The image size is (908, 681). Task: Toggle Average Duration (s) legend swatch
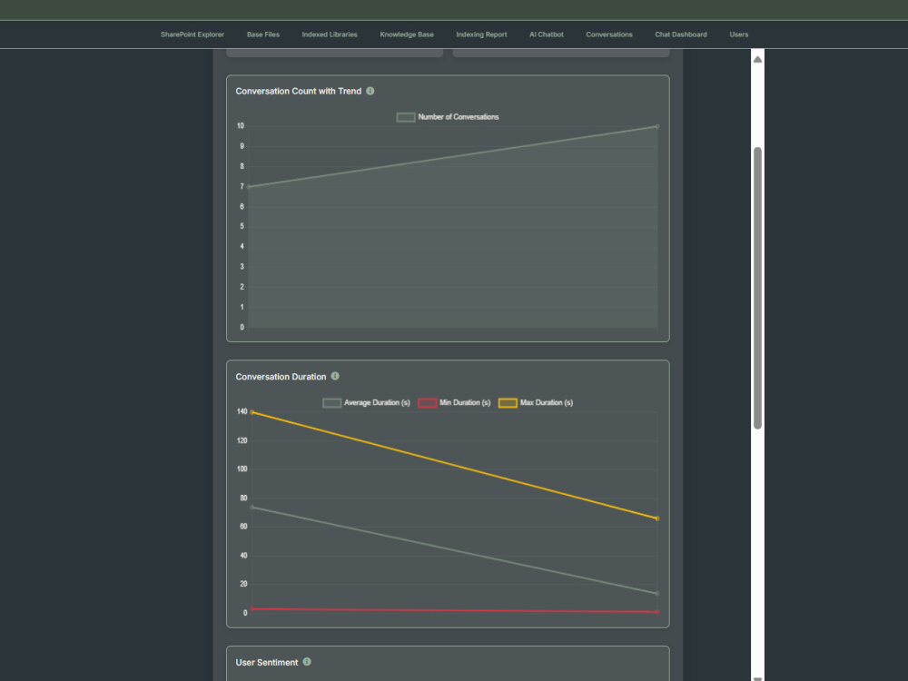[331, 403]
